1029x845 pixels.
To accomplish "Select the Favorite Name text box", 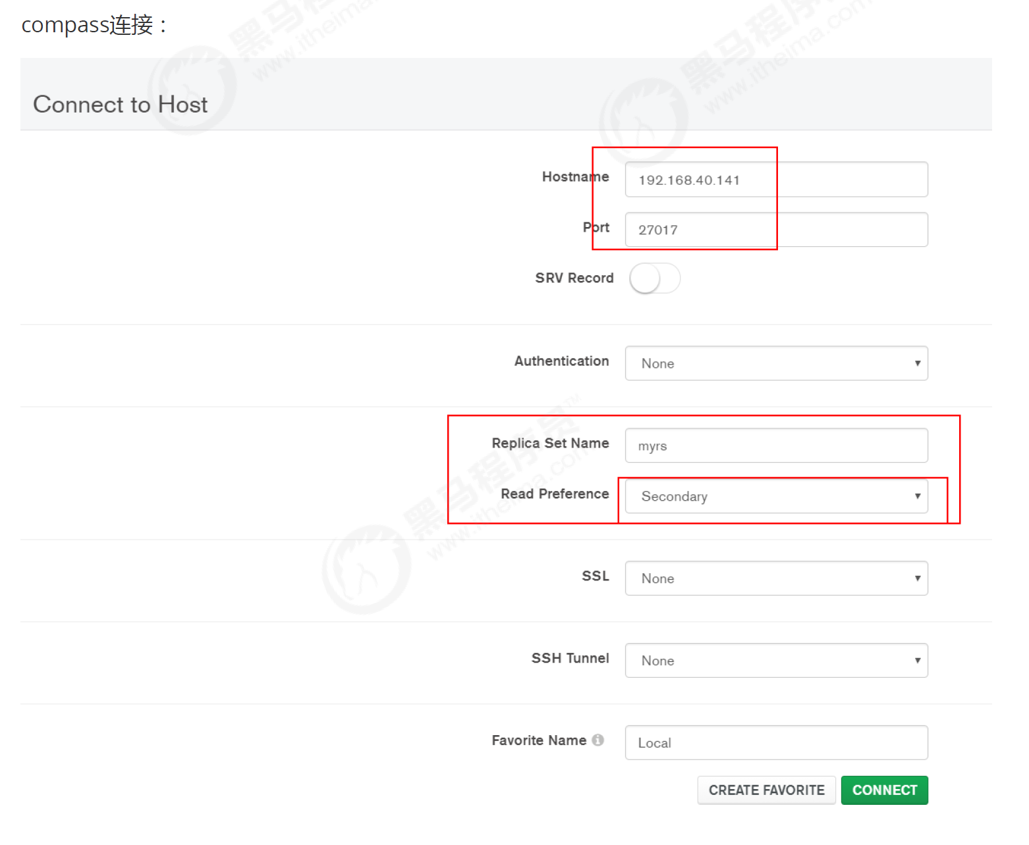I will [x=776, y=743].
